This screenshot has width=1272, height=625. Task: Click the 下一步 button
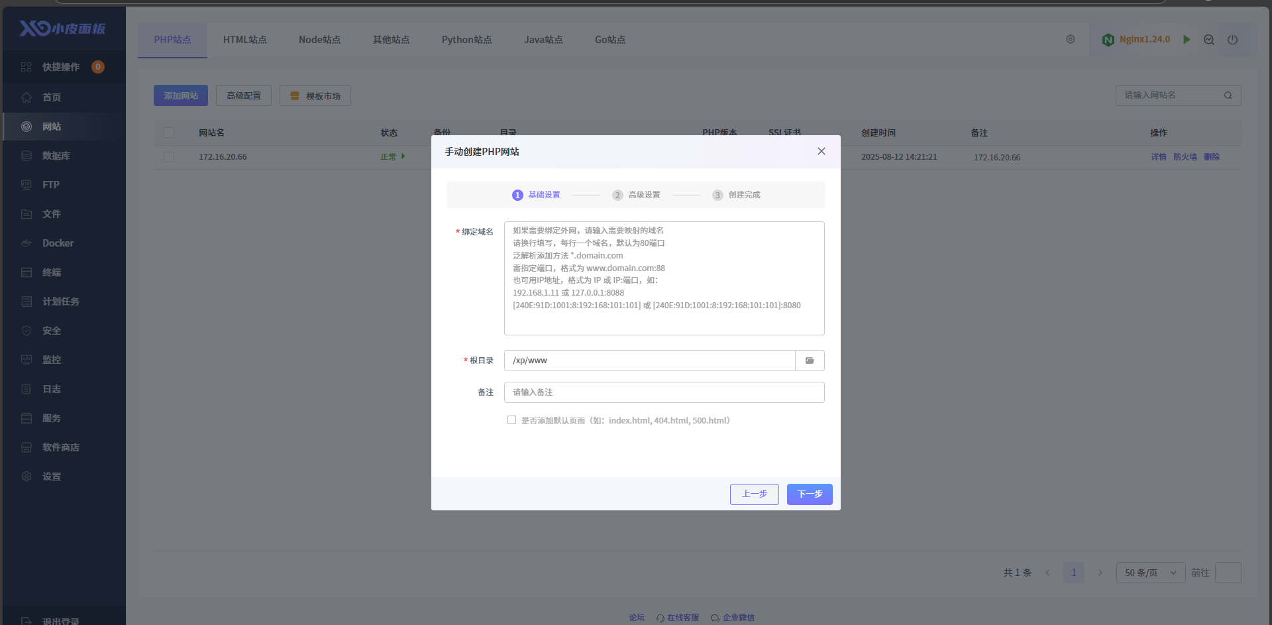[809, 494]
